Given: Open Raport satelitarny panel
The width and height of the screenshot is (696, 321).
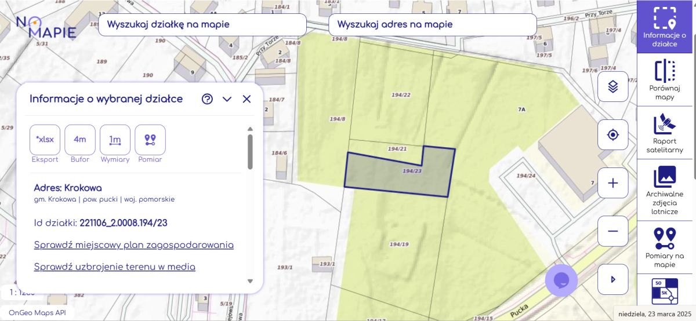Looking at the screenshot, I should [666, 133].
